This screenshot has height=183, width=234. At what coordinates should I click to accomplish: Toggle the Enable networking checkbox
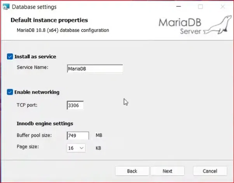[x=10, y=92]
